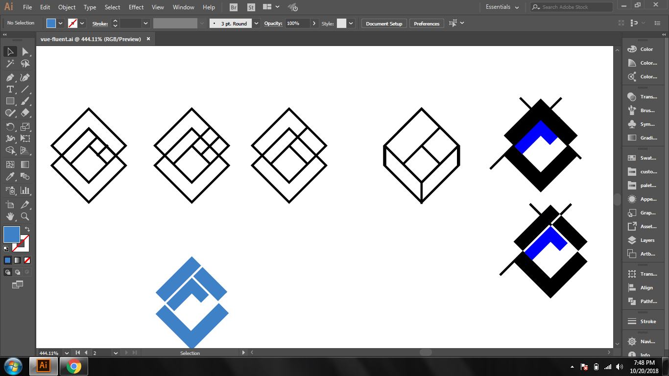
Task: Open the Object menu
Action: pyautogui.click(x=67, y=7)
